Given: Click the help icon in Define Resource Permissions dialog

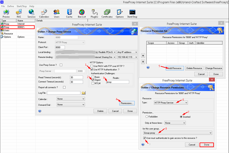Looking at the screenshot, I should click(143, 145).
